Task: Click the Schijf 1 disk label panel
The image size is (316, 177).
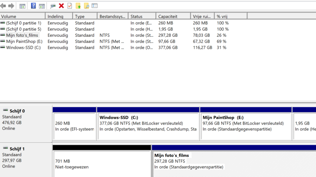Action: pyautogui.click(x=26, y=160)
